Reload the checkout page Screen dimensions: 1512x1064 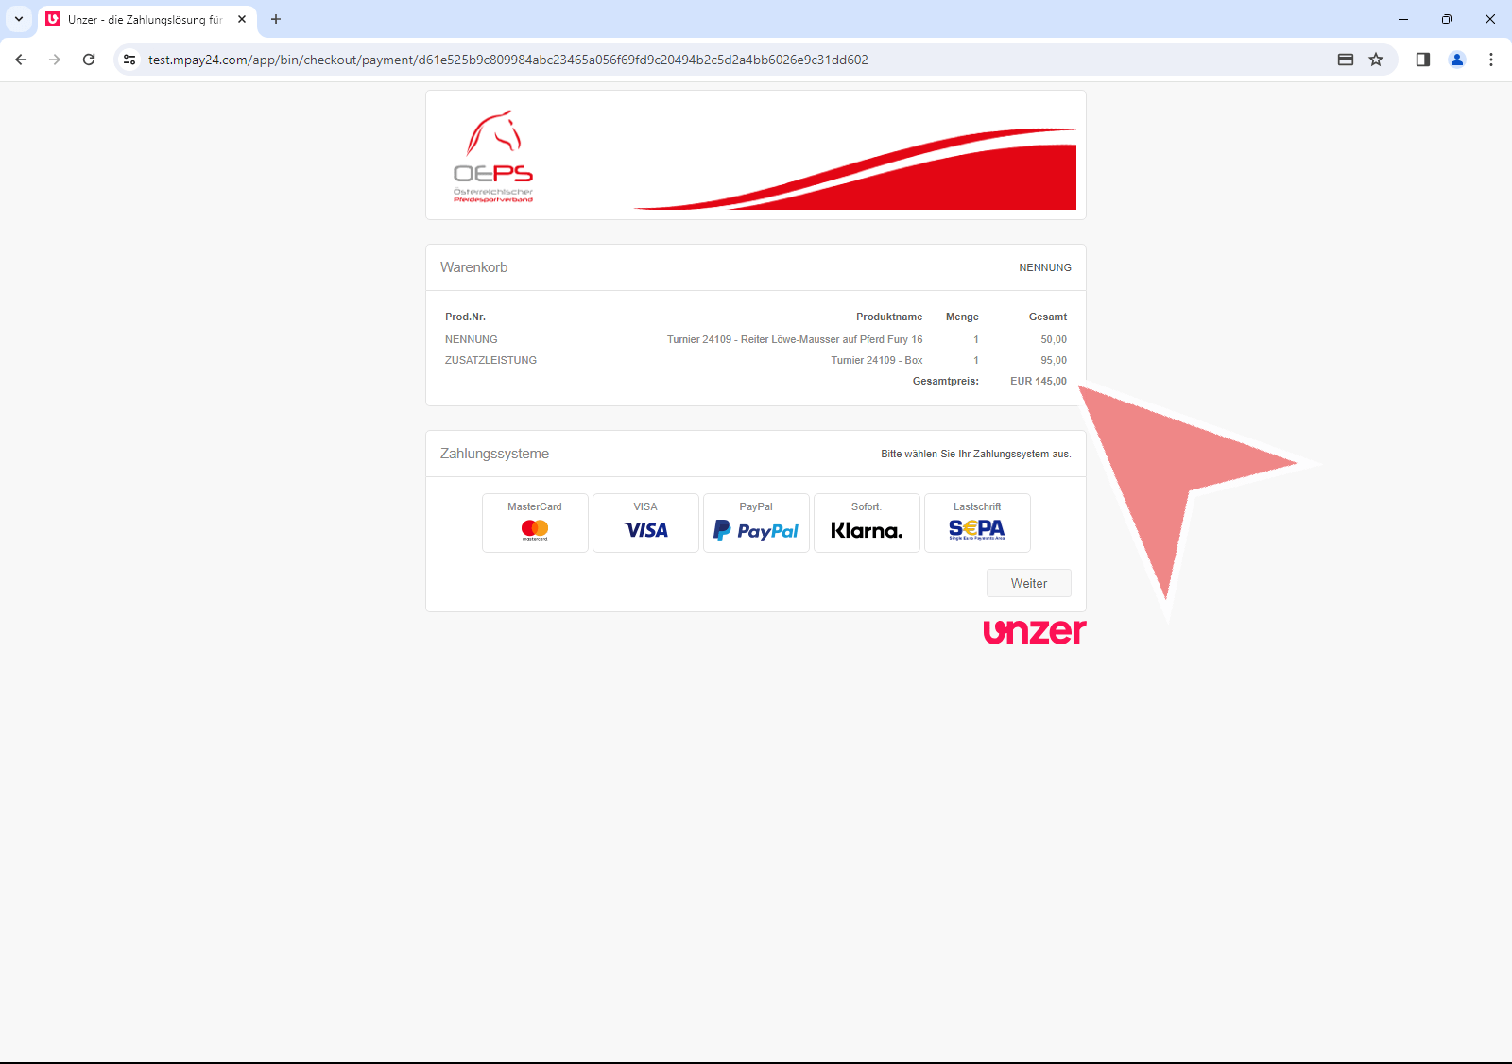(x=89, y=60)
